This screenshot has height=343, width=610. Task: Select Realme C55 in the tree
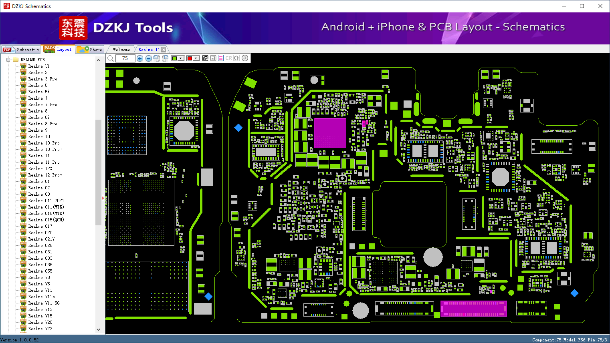[40, 271]
